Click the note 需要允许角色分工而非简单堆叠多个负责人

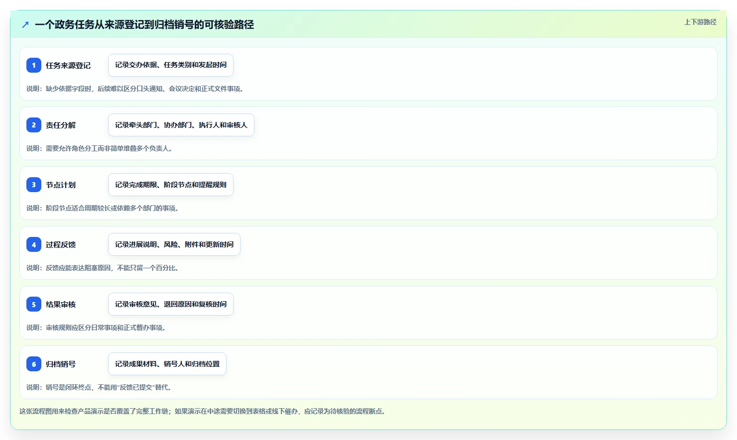pyautogui.click(x=99, y=148)
